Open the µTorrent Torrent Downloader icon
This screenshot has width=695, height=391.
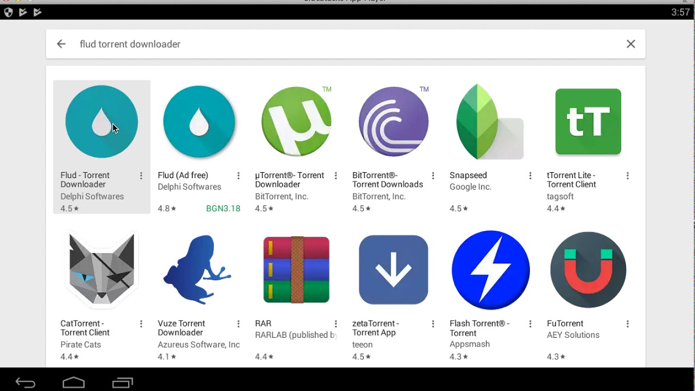click(296, 122)
